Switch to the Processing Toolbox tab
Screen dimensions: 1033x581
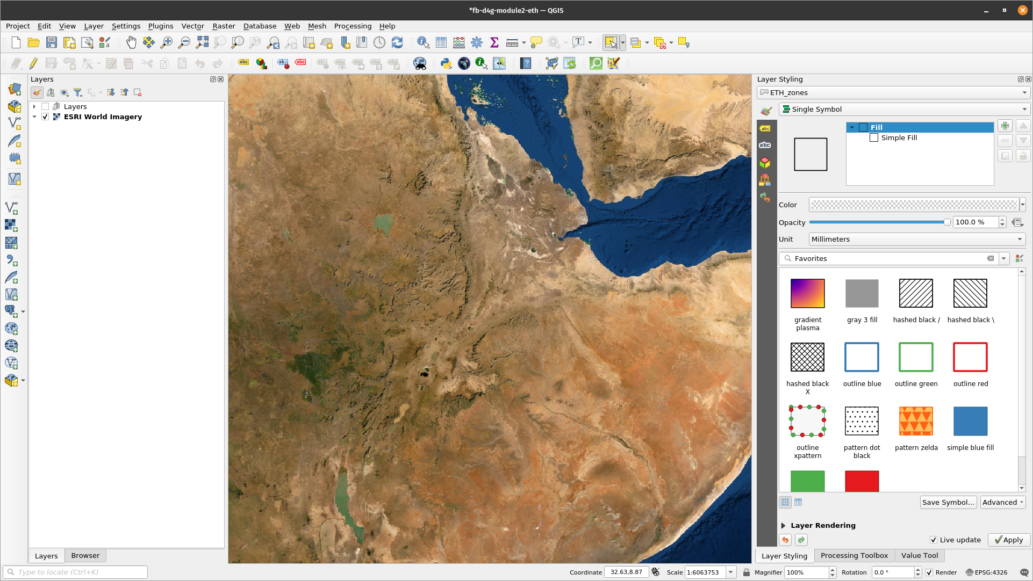coord(854,555)
